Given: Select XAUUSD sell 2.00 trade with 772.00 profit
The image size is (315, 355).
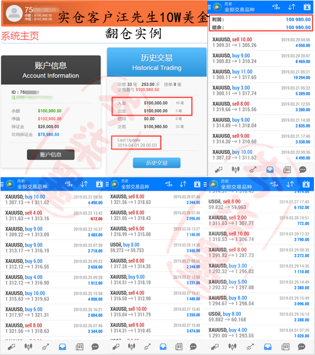Looking at the screenshot, I should coord(259,220).
